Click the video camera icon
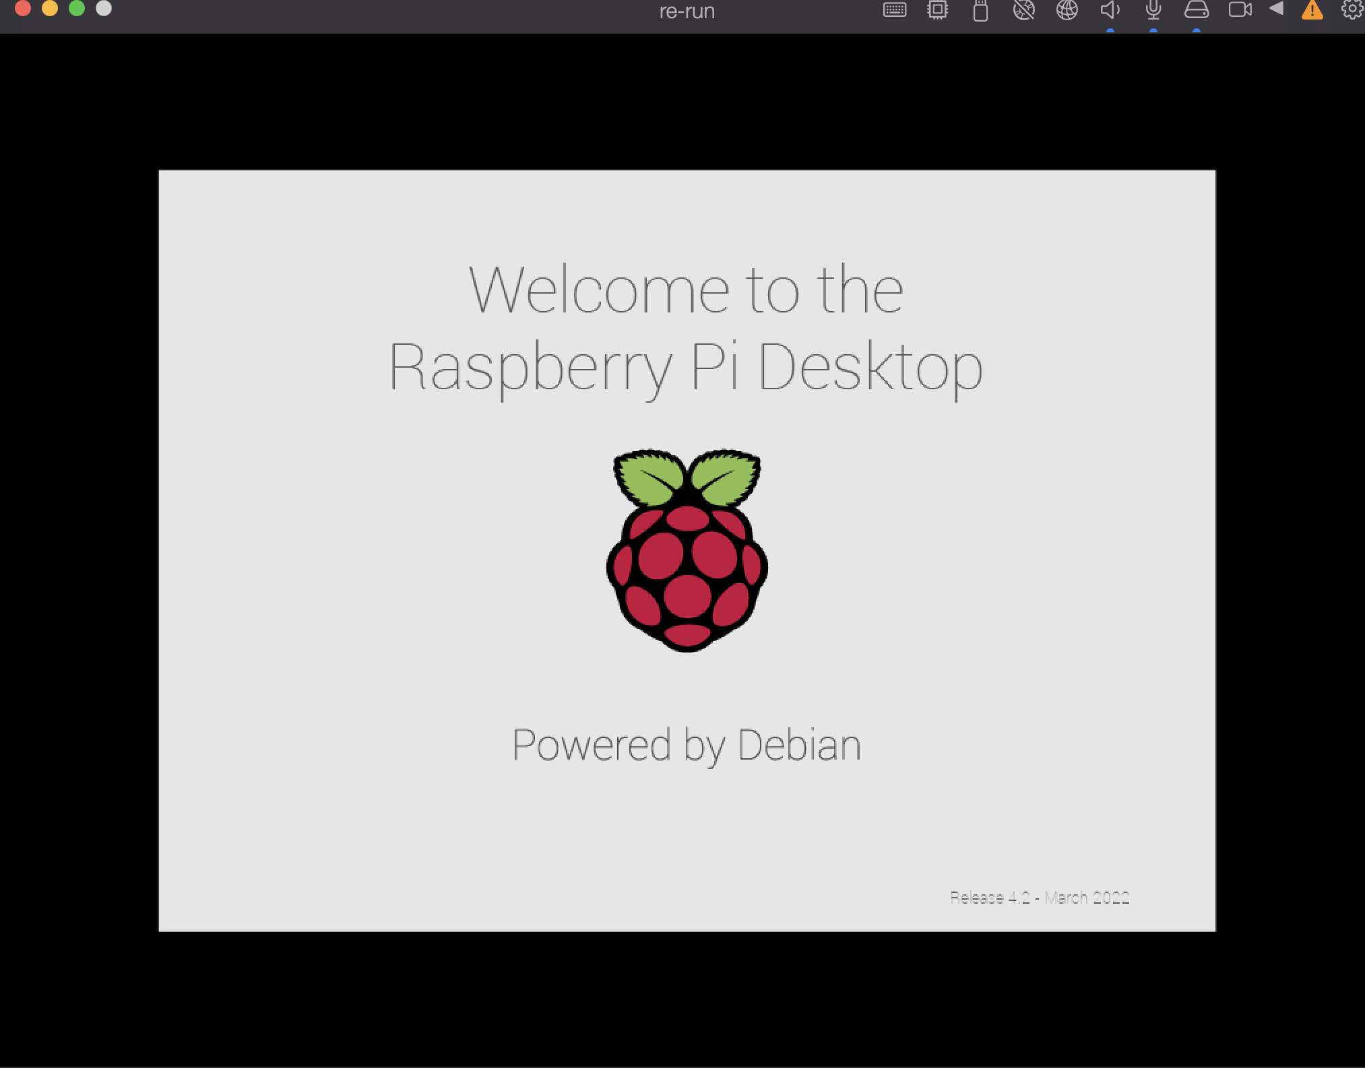The width and height of the screenshot is (1365, 1068). [1240, 10]
